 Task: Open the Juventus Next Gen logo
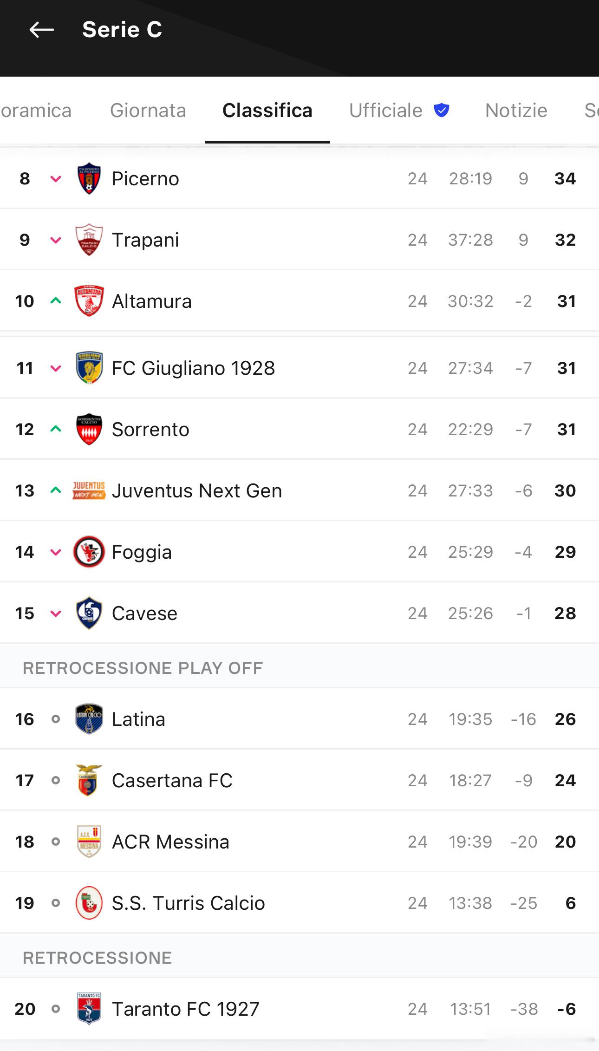(89, 490)
